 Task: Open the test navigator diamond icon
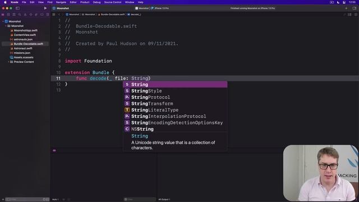[x=31, y=15]
